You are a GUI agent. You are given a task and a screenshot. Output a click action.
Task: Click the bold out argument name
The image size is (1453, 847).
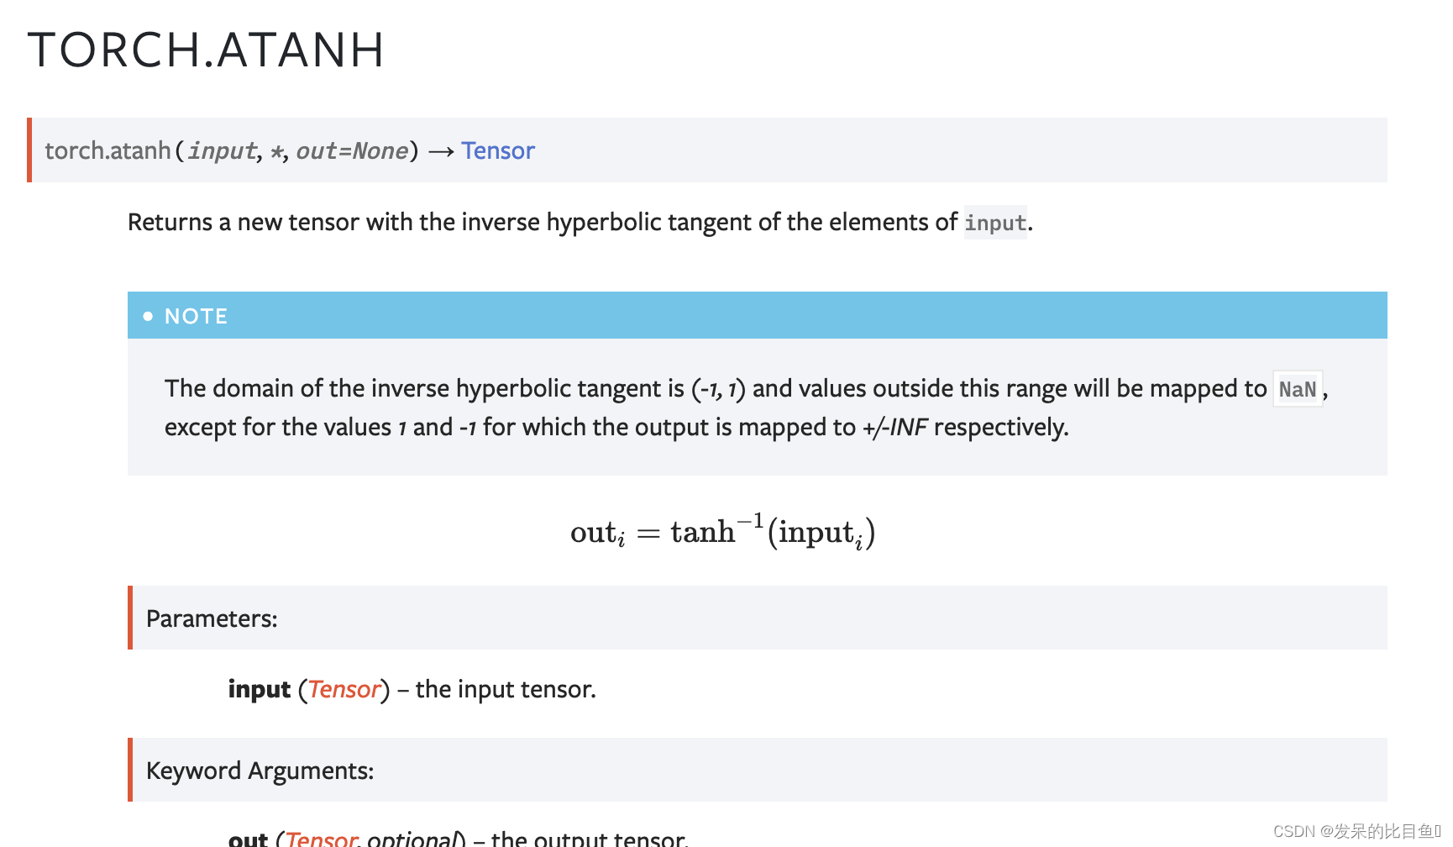pos(249,839)
